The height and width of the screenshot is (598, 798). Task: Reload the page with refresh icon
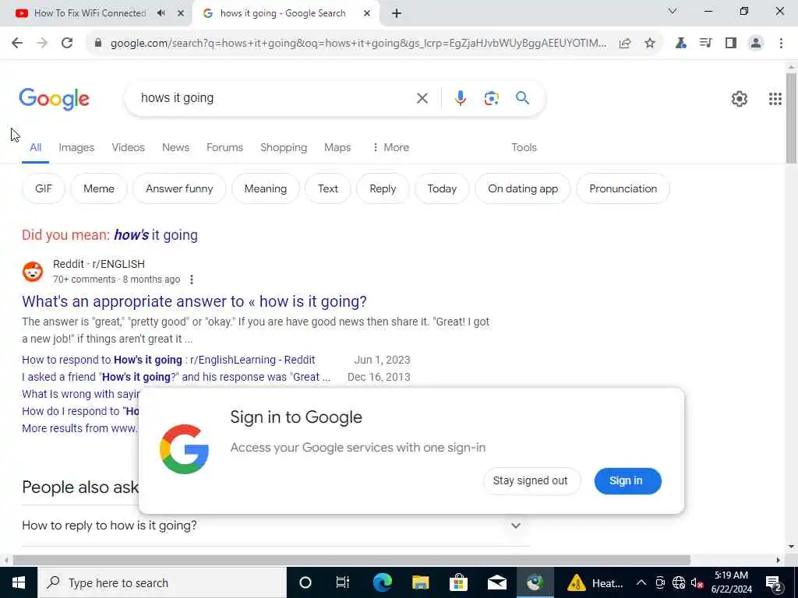coord(67,44)
